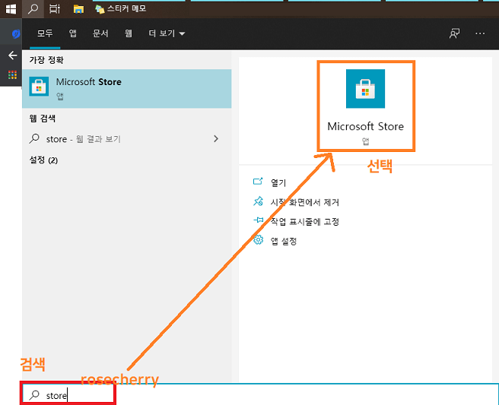Click the pin to taskbar icon

coord(258,220)
